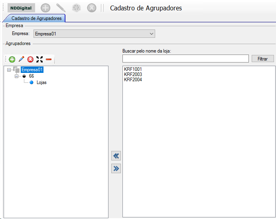Click the pencil edit grouper icon
276x219 pixels.
(21, 59)
